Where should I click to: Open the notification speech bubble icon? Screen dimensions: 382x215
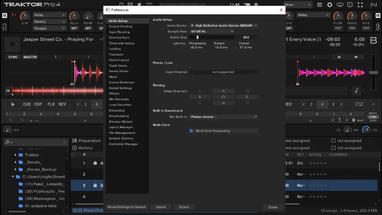tap(350, 4)
